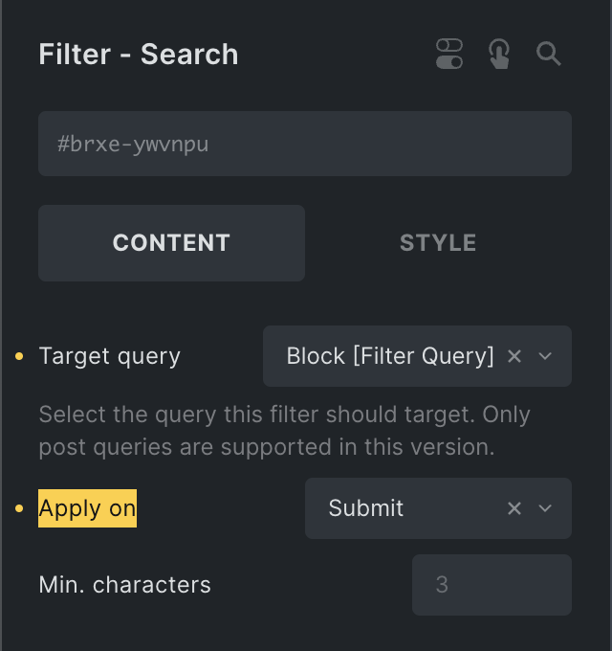The image size is (612, 651).
Task: Open the element conditions toggle icon
Action: point(449,54)
